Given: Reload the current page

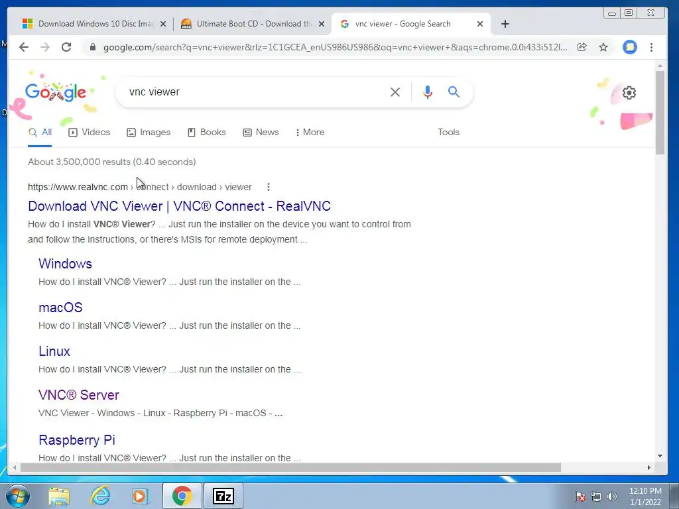Looking at the screenshot, I should point(66,47).
